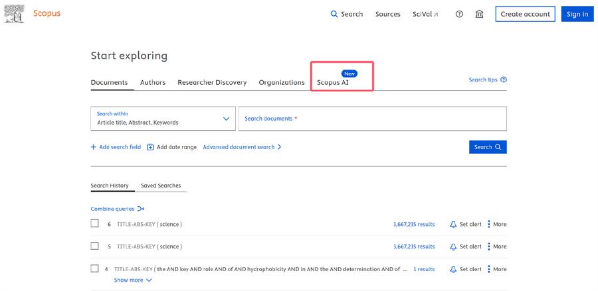Tick the checkbox for search query 6
The height and width of the screenshot is (291, 598).
pyautogui.click(x=94, y=223)
